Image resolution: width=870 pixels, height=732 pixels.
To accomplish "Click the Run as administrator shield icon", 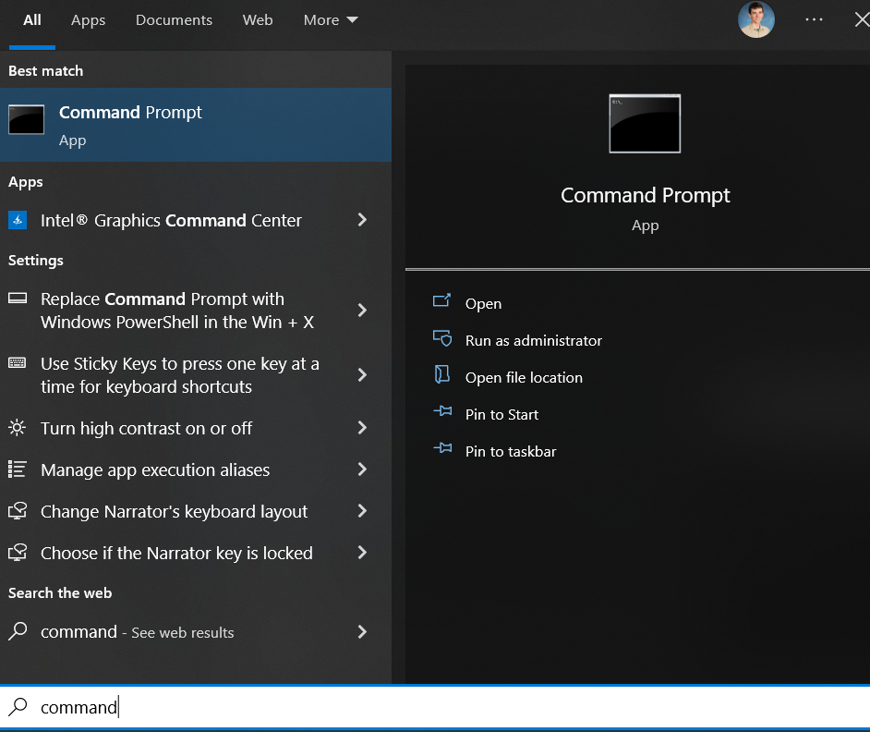I will click(x=442, y=337).
